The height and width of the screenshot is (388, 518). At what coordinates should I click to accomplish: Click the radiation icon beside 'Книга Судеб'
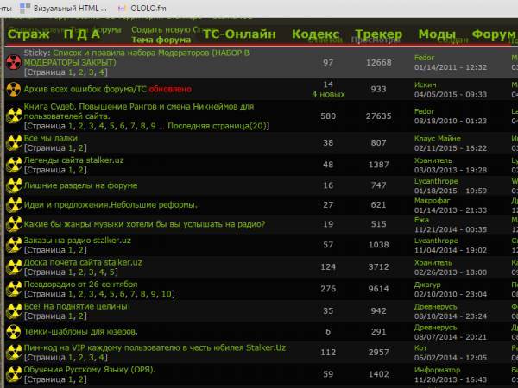(13, 116)
